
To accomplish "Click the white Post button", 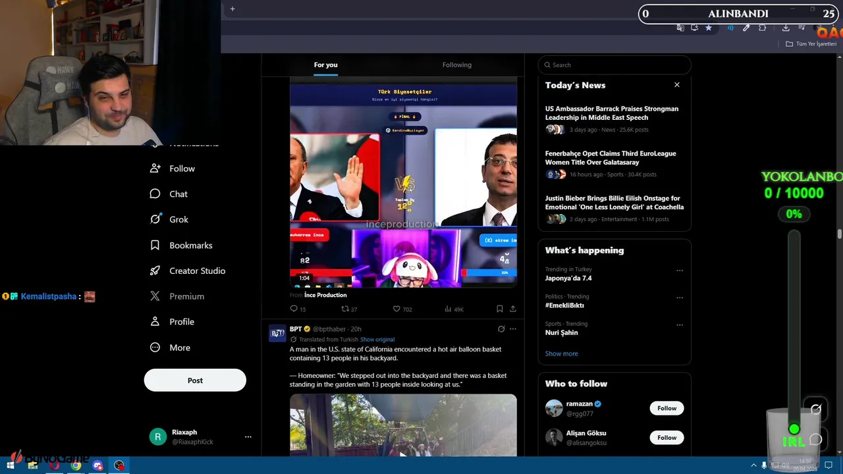I will [x=195, y=380].
